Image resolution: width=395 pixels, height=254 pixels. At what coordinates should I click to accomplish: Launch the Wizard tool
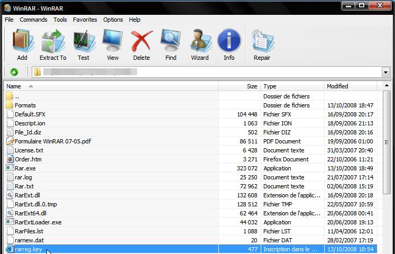pos(200,41)
